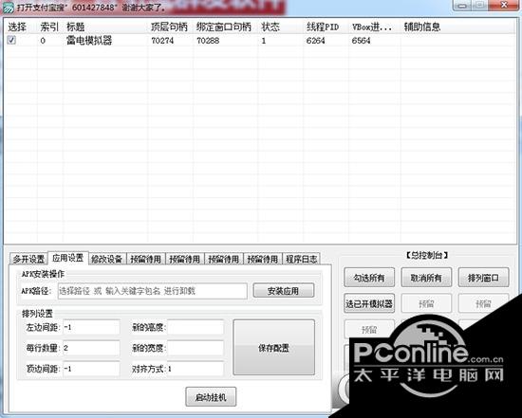Select the 雷电模拟器 list row title
The width and height of the screenshot is (522, 418).
[89, 41]
